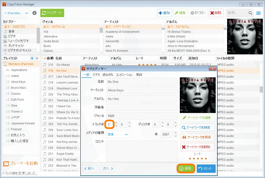Click album artwork thumbnail in tag editor
Viewport: 265px width, 178px height.
198,95
